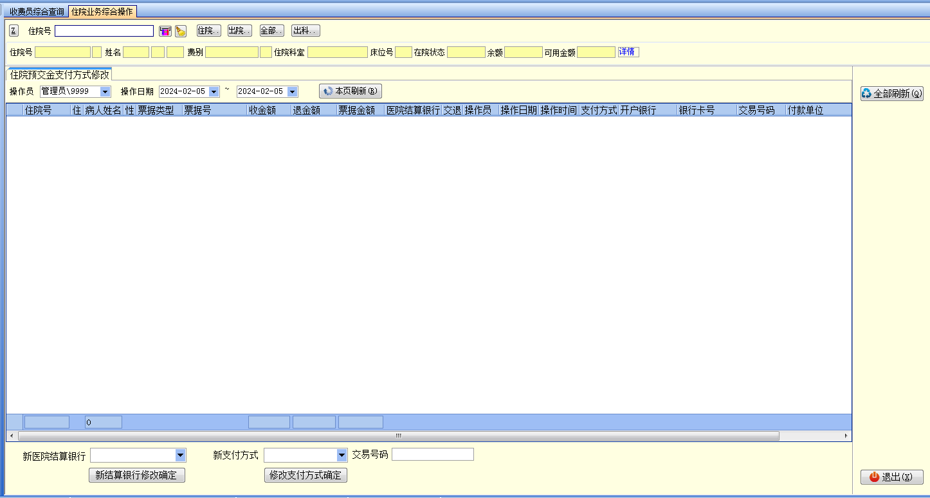Click the 票据金额 column header

click(x=361, y=111)
